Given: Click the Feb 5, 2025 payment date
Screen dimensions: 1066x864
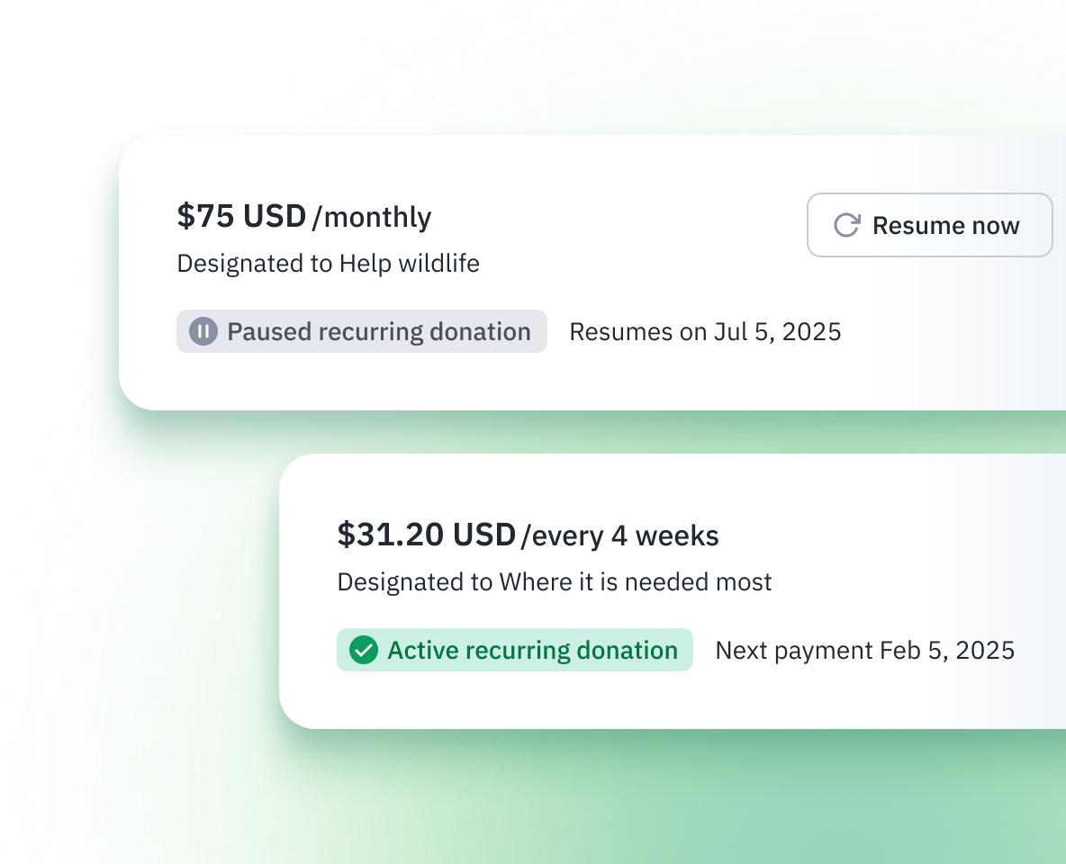Looking at the screenshot, I should click(x=947, y=651).
